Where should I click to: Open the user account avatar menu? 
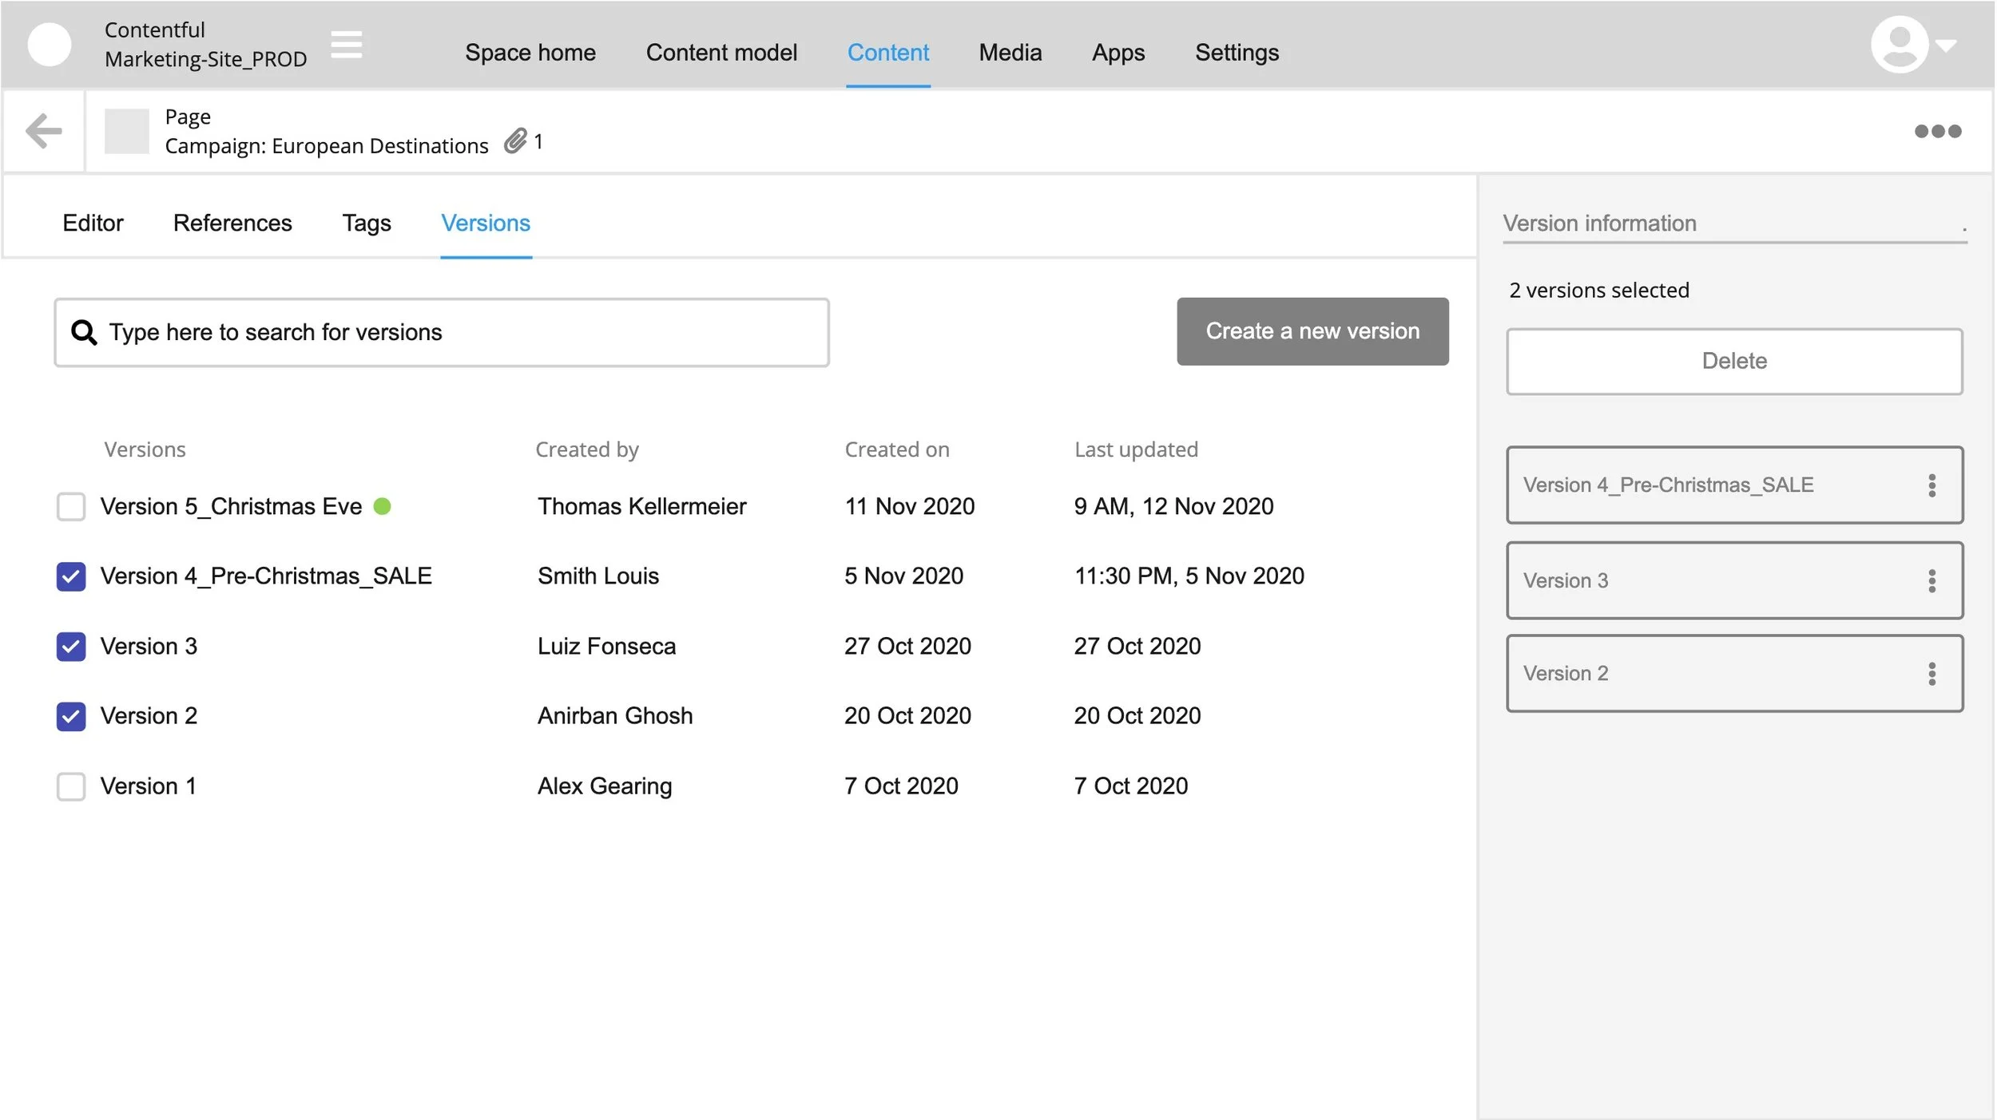pyautogui.click(x=1900, y=45)
